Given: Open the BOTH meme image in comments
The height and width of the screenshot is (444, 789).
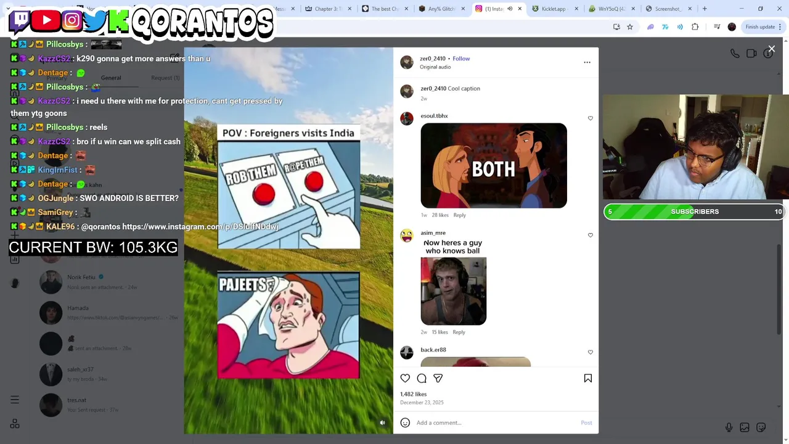Looking at the screenshot, I should tap(494, 165).
